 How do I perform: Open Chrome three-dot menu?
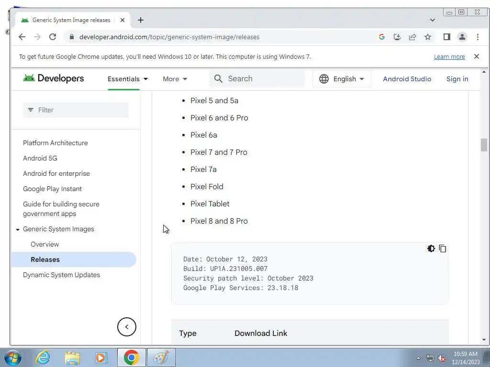pos(478,37)
